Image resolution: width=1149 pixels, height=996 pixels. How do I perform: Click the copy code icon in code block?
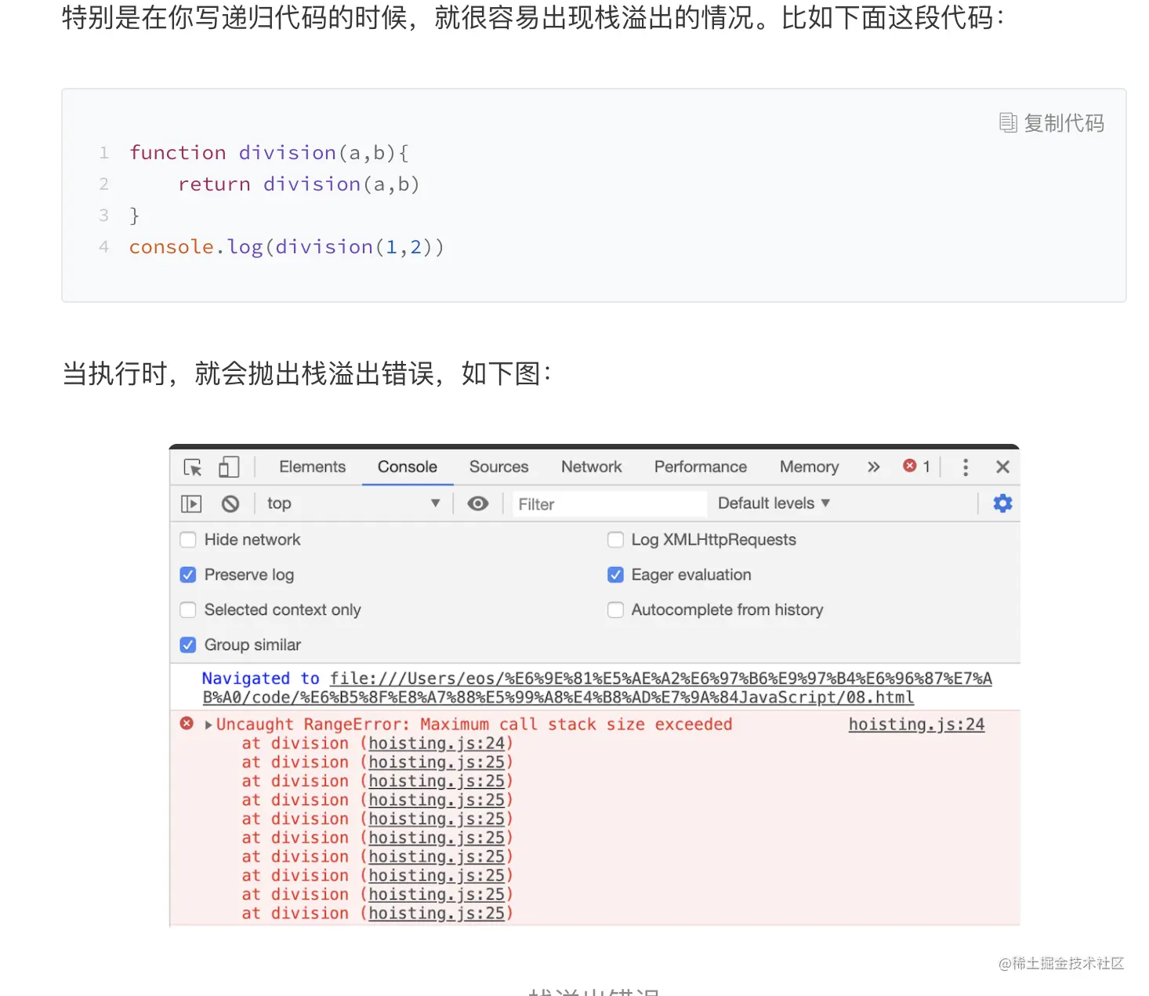tap(1008, 122)
